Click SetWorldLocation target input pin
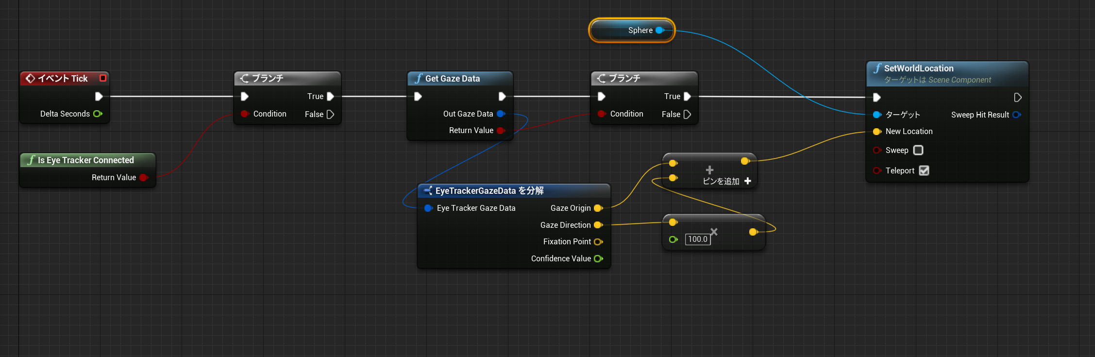Viewport: 1095px width, 357px height. 877,115
